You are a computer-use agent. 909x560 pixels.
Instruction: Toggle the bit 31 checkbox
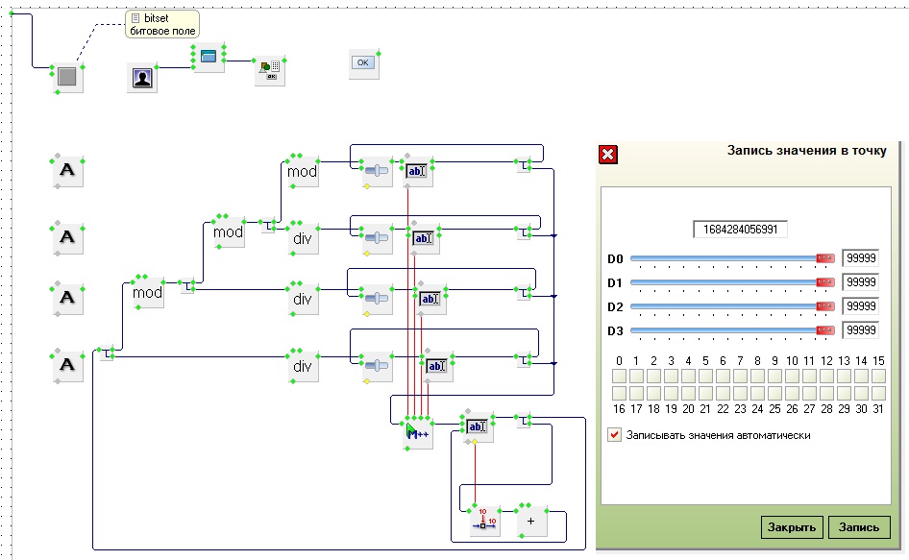(878, 393)
